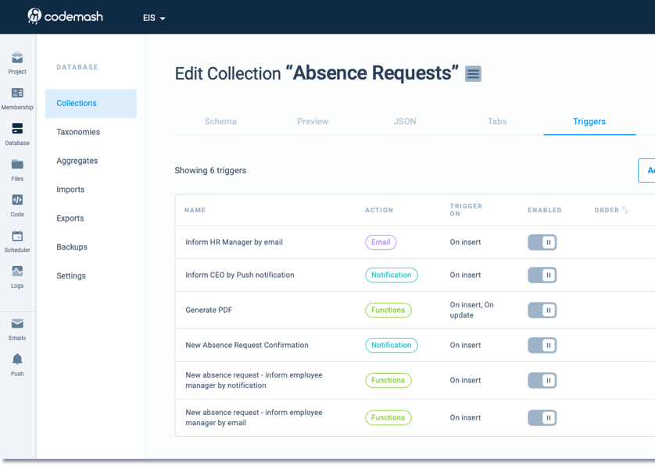655x465 pixels.
Task: Click the codemash logo
Action: [65, 16]
